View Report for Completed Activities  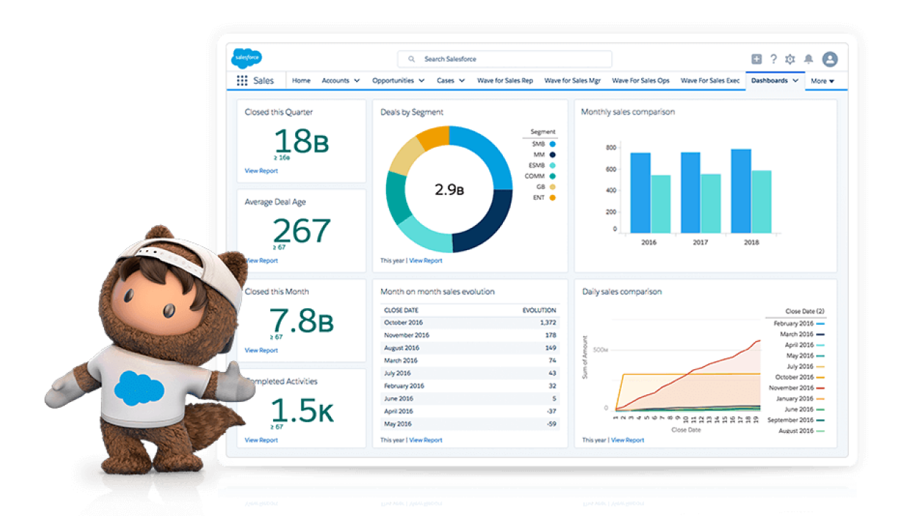(261, 440)
